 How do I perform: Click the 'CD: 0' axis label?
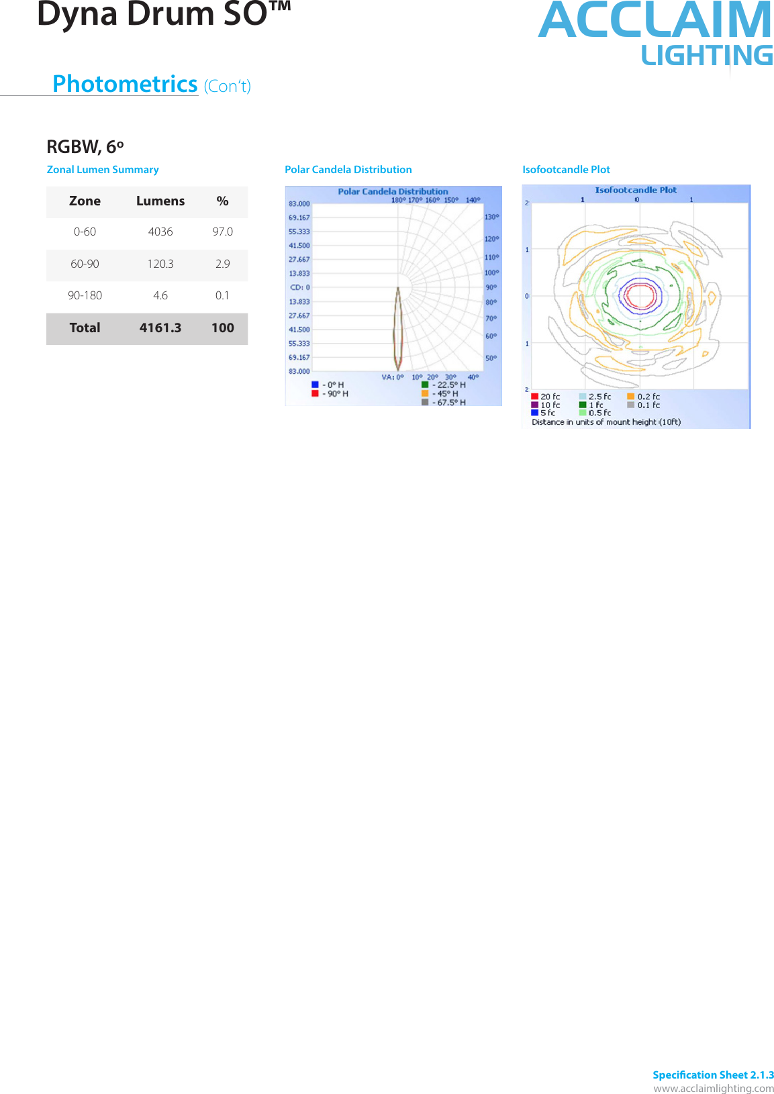[299, 287]
